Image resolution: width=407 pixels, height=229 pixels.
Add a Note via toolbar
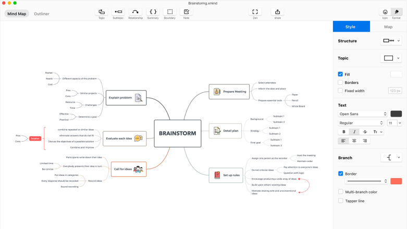point(186,11)
